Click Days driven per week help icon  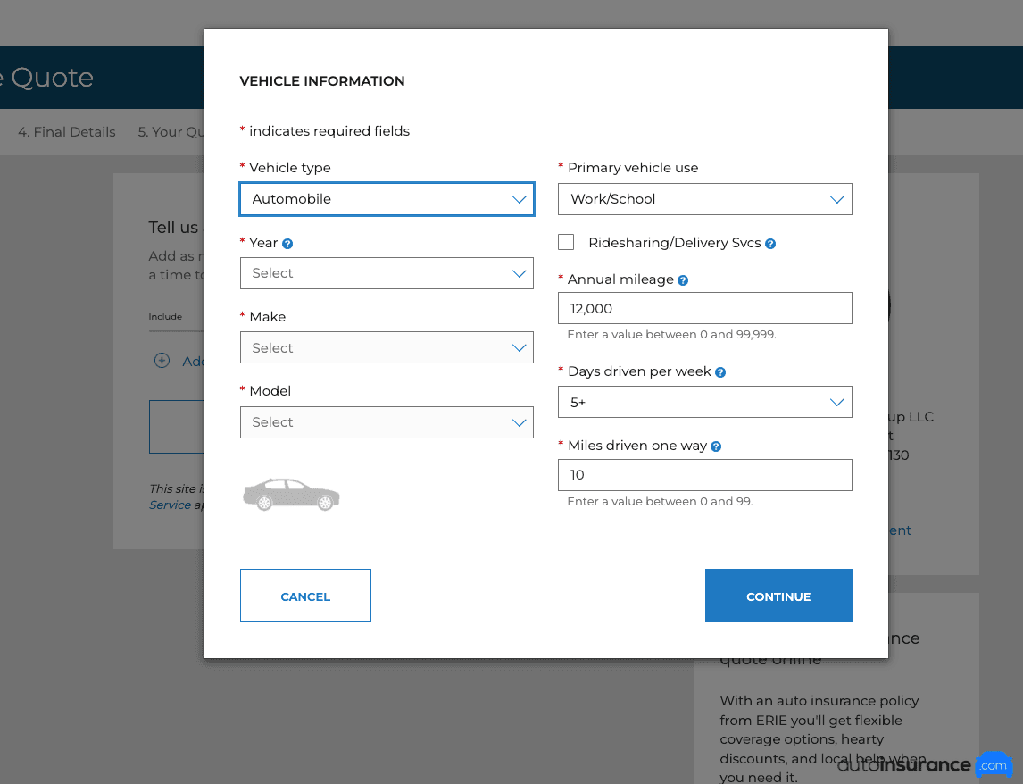(x=720, y=372)
